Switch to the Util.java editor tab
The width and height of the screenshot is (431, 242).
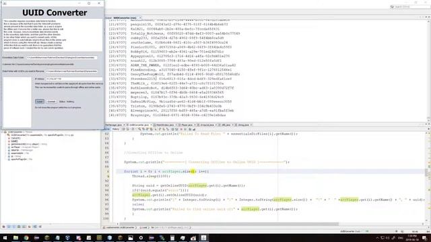point(226,125)
